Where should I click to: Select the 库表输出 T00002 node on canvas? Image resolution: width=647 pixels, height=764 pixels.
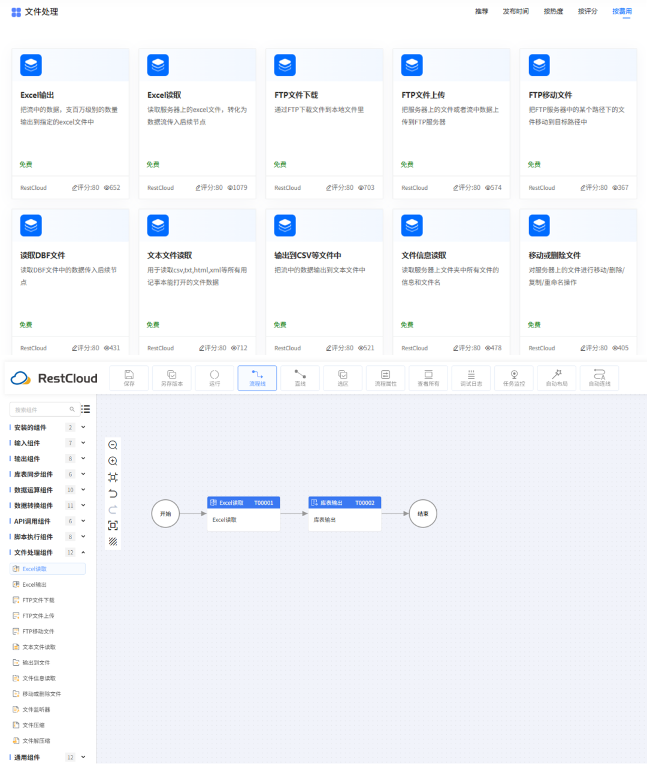click(344, 514)
